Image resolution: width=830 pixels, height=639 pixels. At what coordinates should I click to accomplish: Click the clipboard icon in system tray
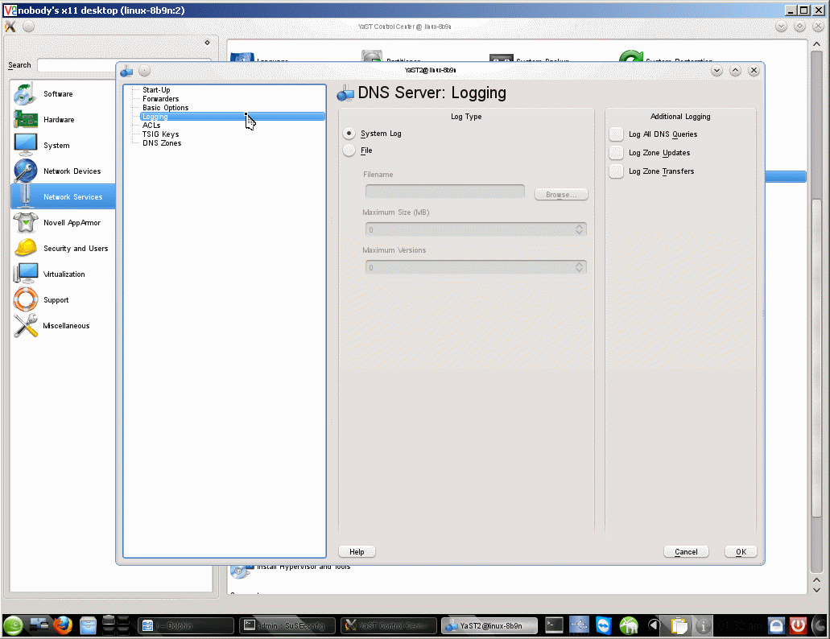pos(679,626)
